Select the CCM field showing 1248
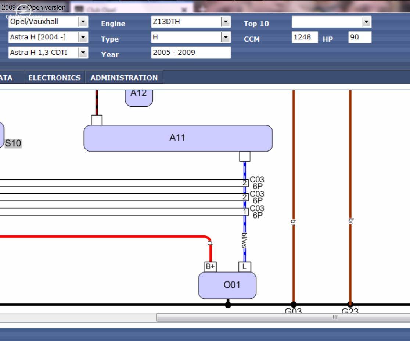Screen dimensions: 410x341 pyautogui.click(x=305, y=37)
